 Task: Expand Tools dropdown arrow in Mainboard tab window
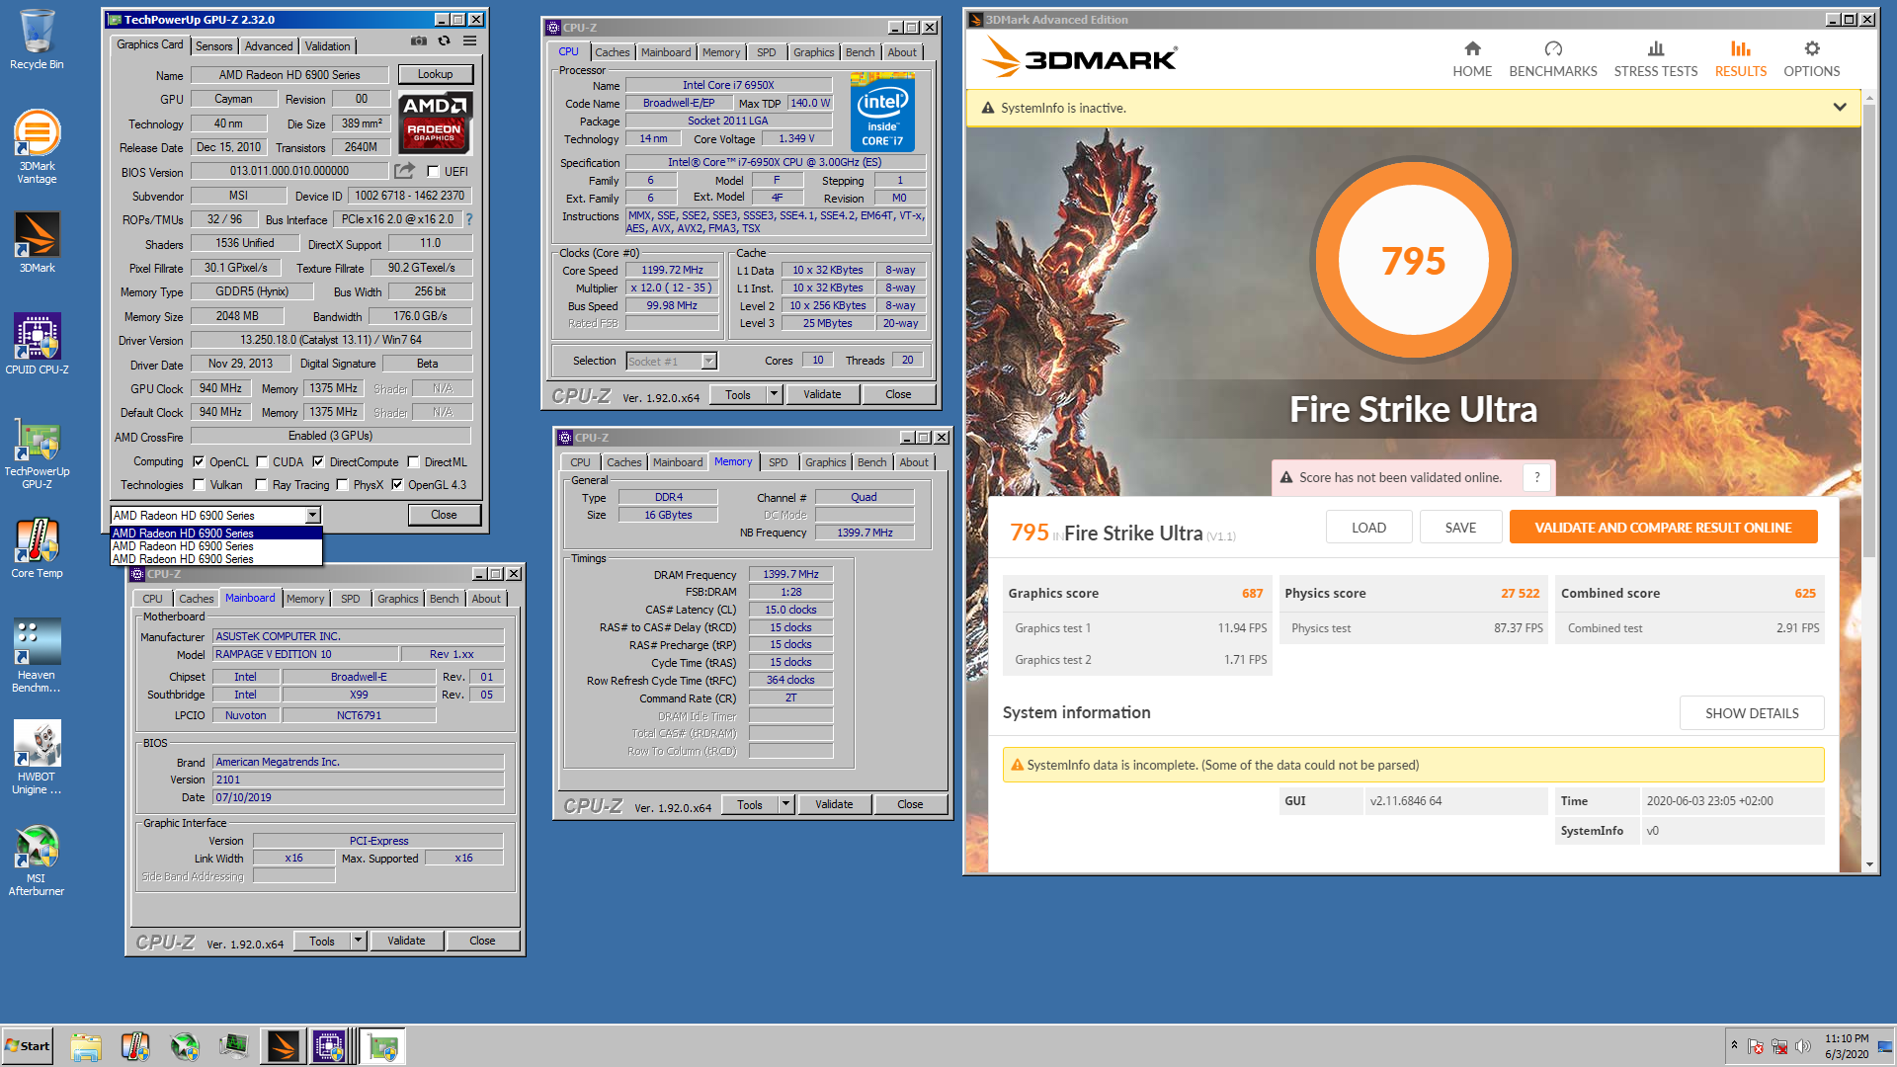pos(358,941)
